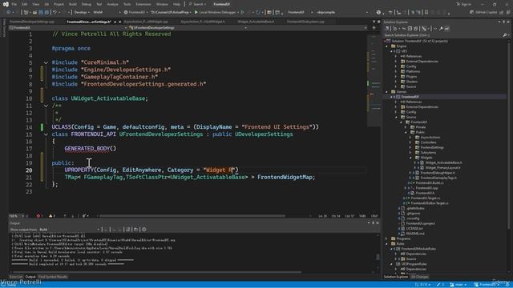This screenshot has height=288, width=513.
Task: Open the -skipcompile arguments dropdown
Action: (x=342, y=13)
